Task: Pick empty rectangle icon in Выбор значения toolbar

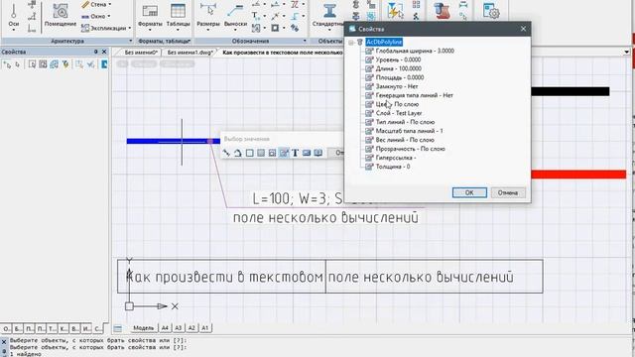Action: pyautogui.click(x=249, y=153)
